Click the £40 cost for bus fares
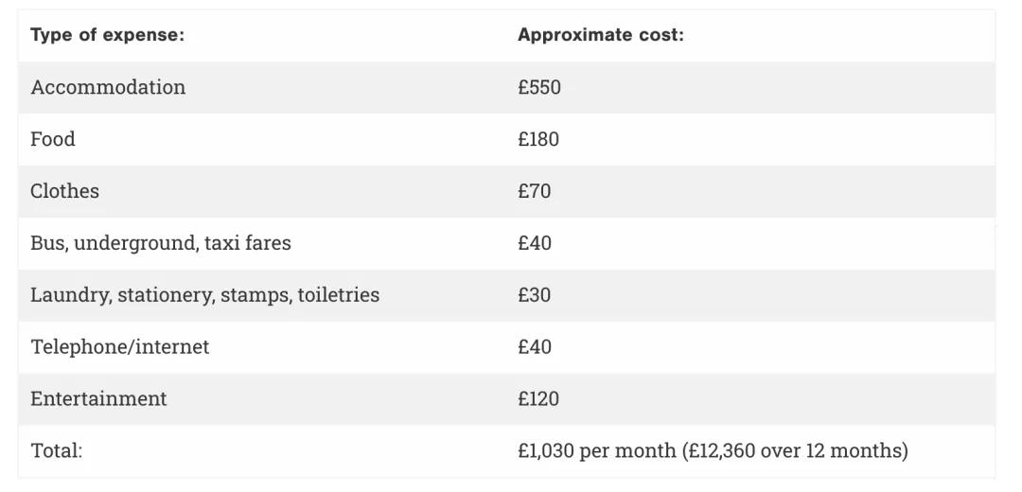 coord(535,243)
